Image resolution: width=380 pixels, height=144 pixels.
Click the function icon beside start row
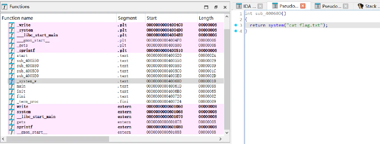[x=12, y=56]
